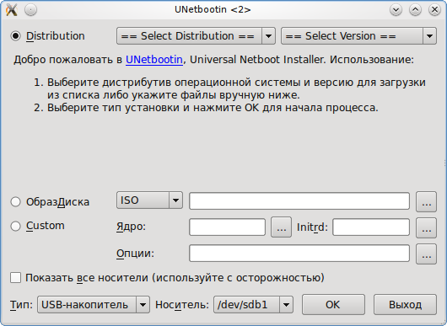The width and height of the screenshot is (447, 326).
Task: Select the ОбразДиска radio option
Action: (x=15, y=201)
